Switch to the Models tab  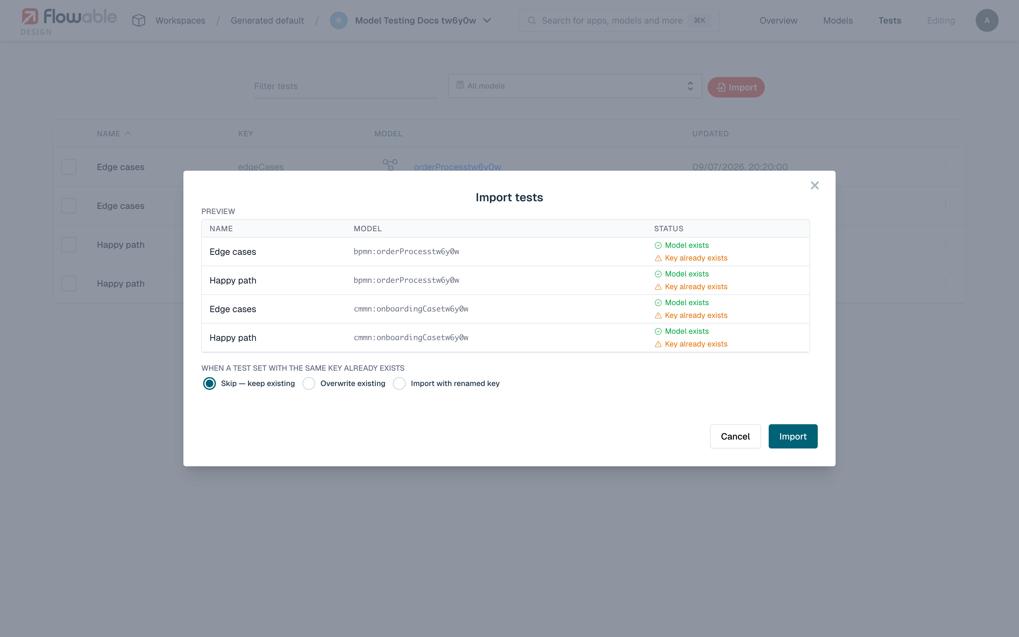pos(837,20)
